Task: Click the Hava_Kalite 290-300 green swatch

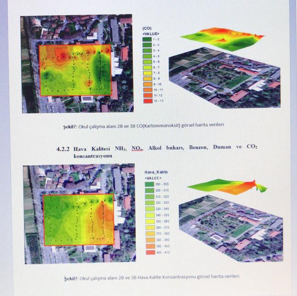Action: 150,184
